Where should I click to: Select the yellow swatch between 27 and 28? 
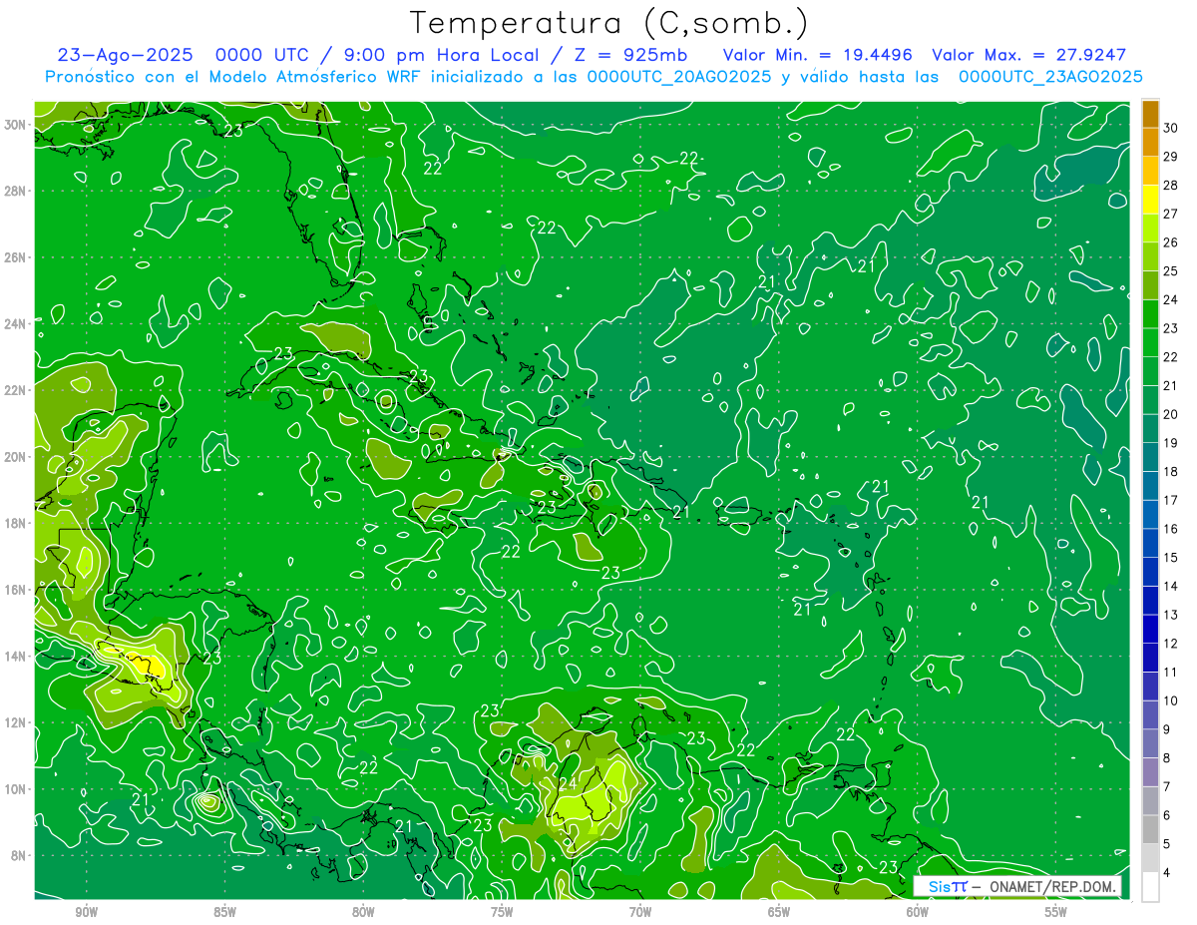tap(1151, 200)
